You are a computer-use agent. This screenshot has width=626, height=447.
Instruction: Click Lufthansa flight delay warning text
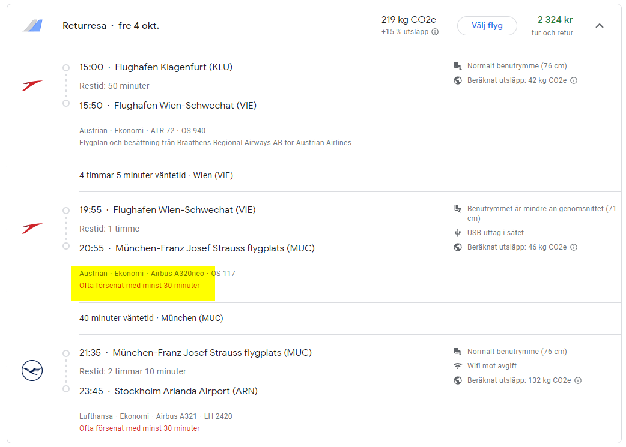tap(139, 428)
